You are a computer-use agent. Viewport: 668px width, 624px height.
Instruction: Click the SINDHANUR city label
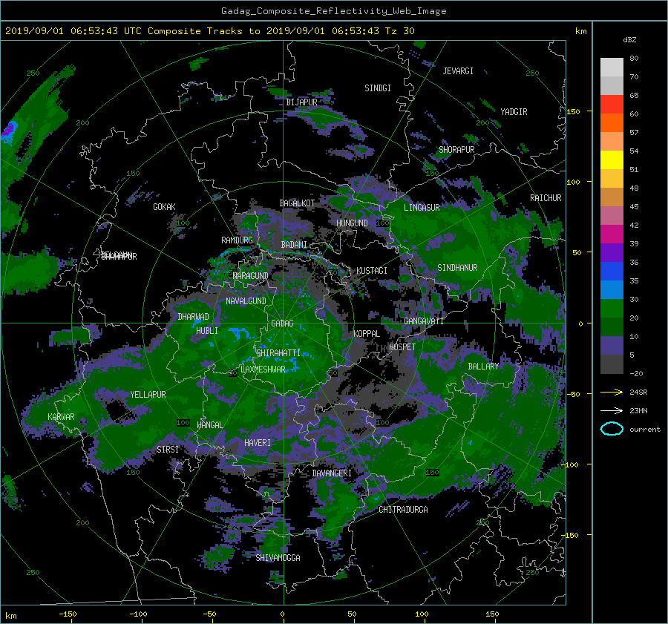click(457, 268)
